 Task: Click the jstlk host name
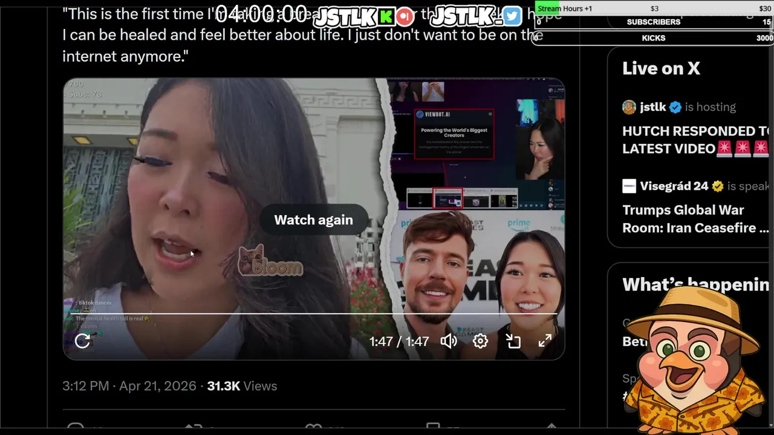point(652,107)
